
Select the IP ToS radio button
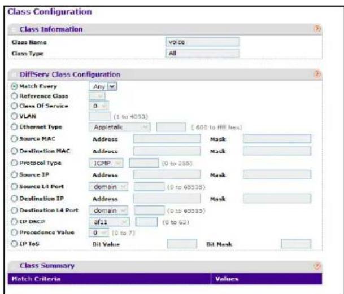coord(14,244)
